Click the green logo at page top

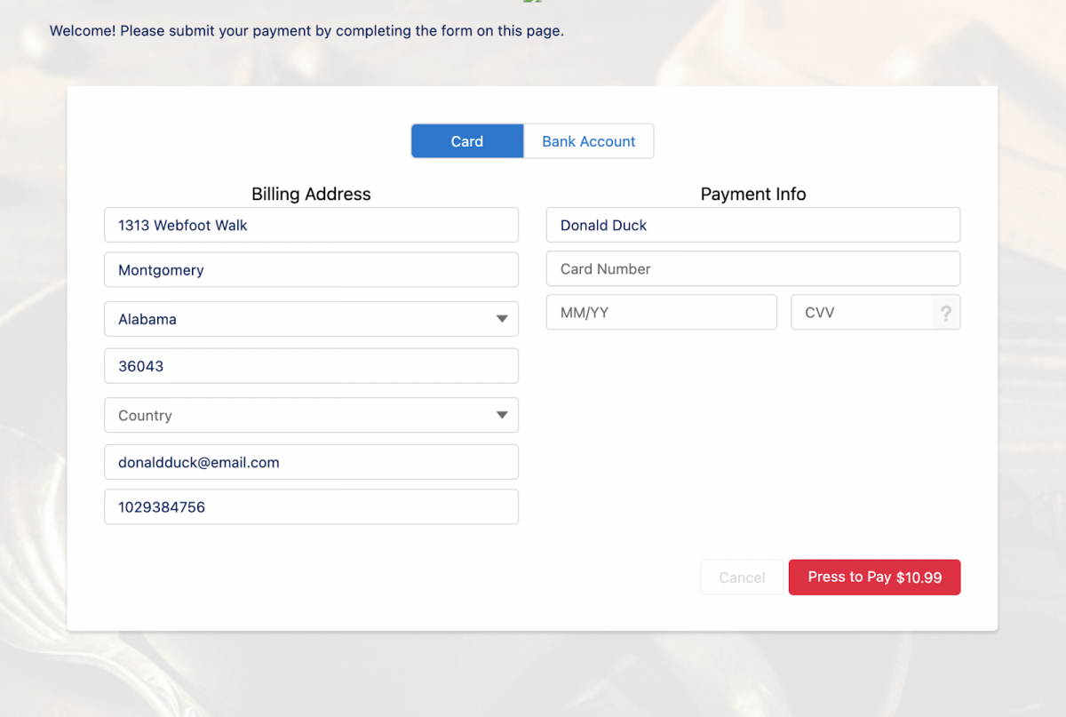click(533, 3)
